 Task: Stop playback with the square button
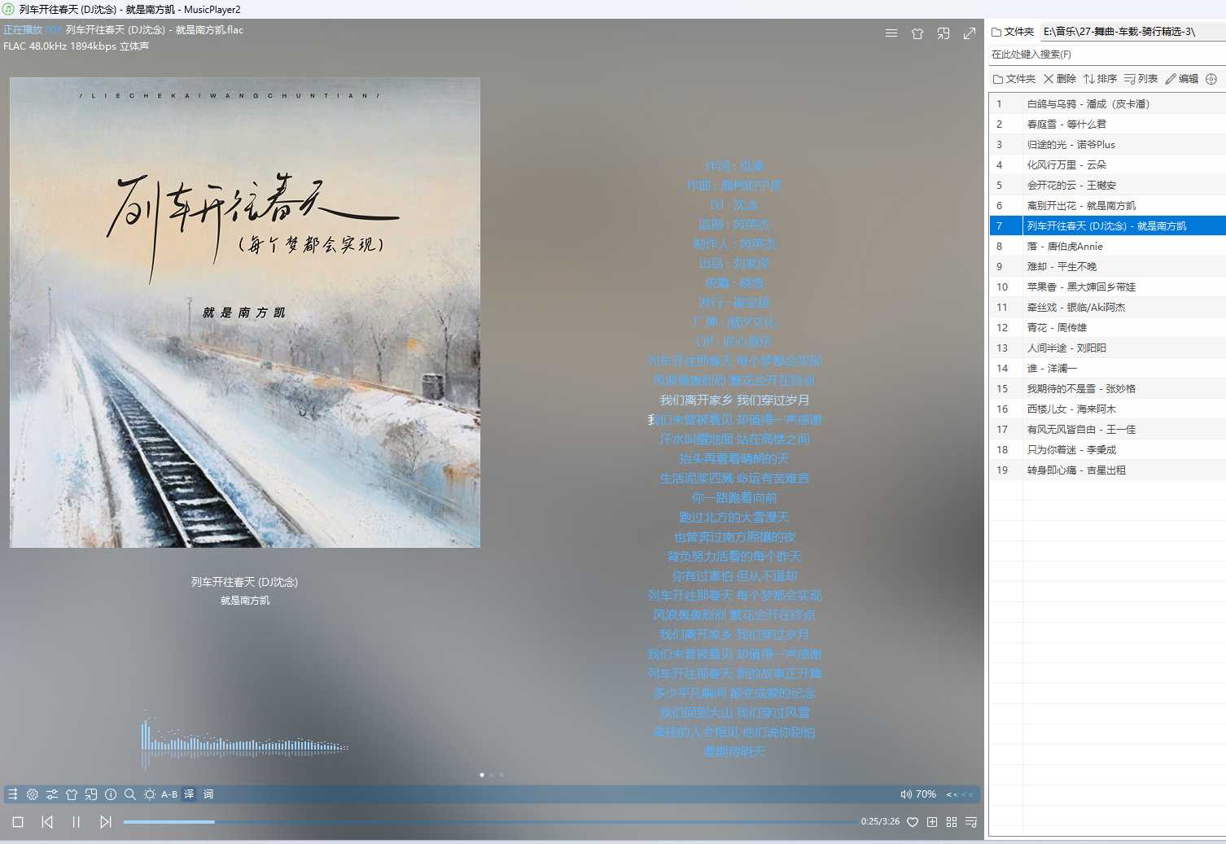click(18, 822)
